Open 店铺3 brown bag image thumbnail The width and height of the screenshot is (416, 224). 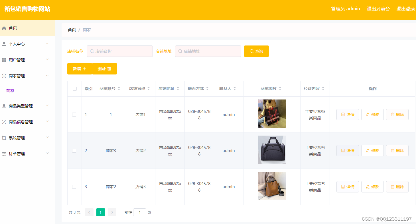pyautogui.click(x=272, y=186)
